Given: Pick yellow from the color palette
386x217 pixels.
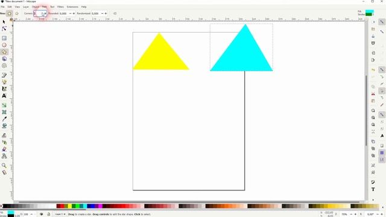Looking at the screenshot, I should tap(70, 206).
